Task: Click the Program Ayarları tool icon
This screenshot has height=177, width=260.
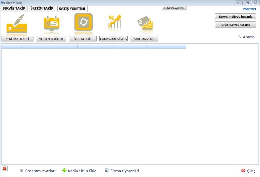Action: (x=21, y=171)
